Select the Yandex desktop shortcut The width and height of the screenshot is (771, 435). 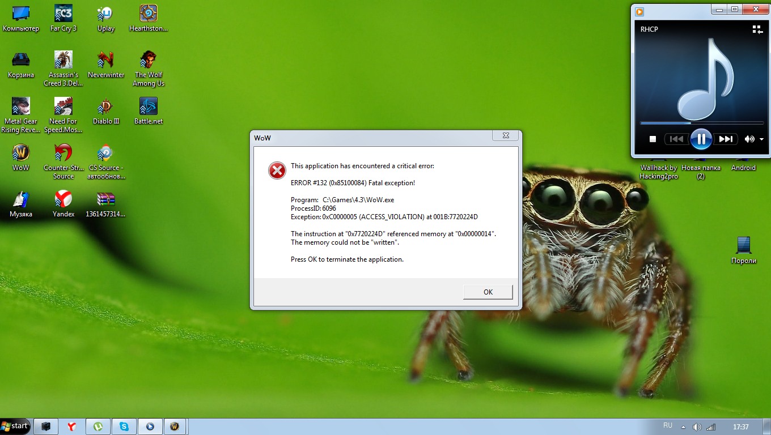[x=63, y=204]
